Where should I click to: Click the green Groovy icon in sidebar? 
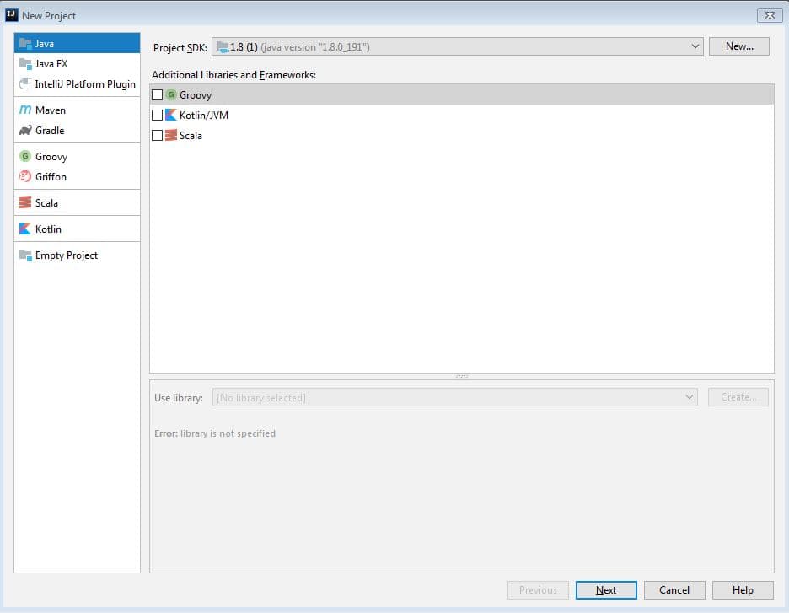tap(25, 156)
